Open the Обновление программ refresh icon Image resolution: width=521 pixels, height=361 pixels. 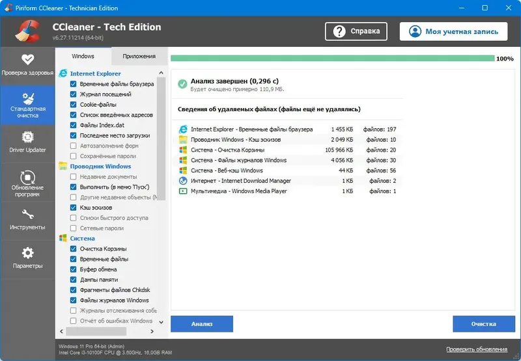click(27, 177)
